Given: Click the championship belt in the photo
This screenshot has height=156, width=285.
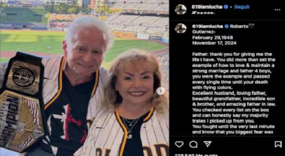Looking at the screenshot, I should click(x=21, y=102).
